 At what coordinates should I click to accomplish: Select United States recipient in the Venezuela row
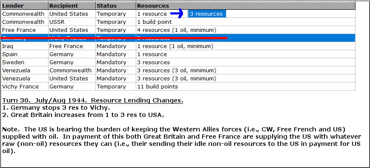point(72,78)
